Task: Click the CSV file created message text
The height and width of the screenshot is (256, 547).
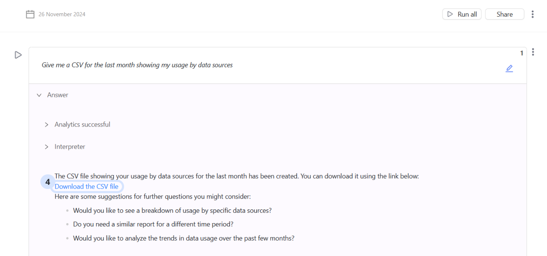Action: point(236,176)
